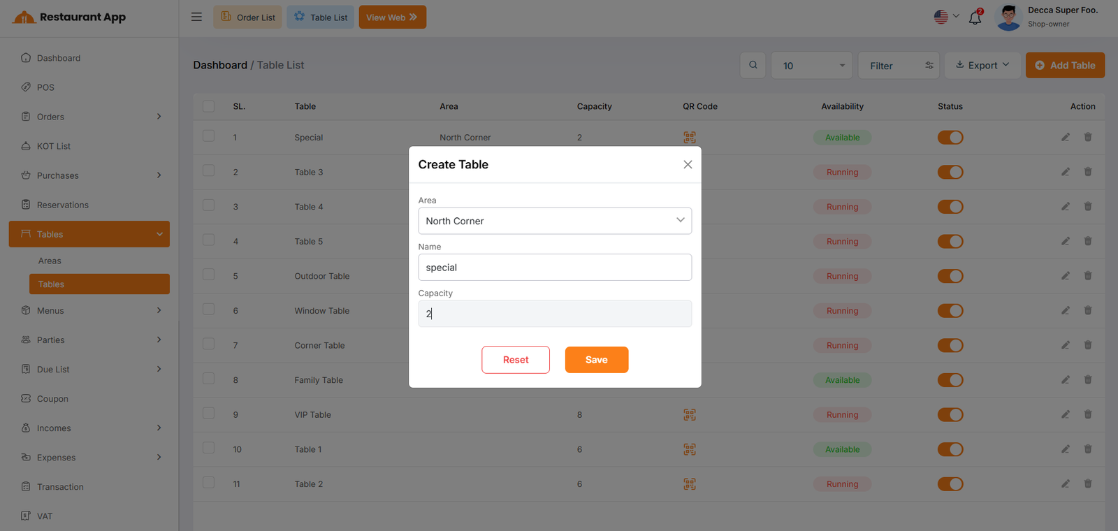Viewport: 1118px width, 531px height.
Task: Disable status switch for Table 2
Action: (950, 484)
